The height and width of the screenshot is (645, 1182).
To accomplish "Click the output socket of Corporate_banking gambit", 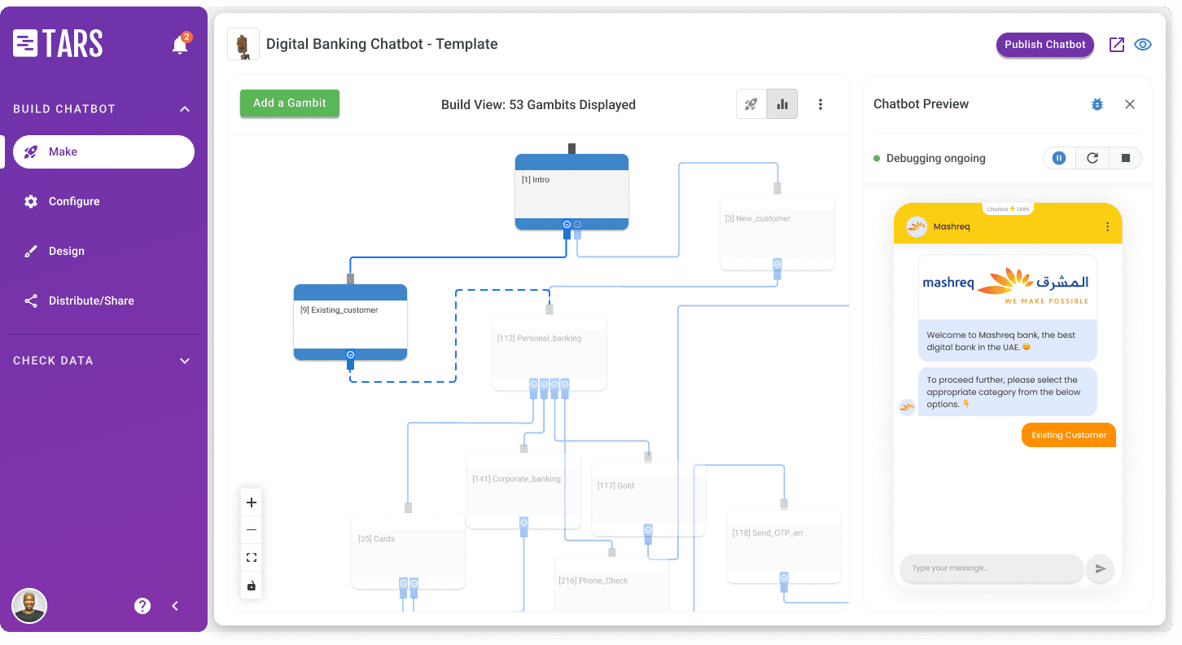I will (523, 527).
